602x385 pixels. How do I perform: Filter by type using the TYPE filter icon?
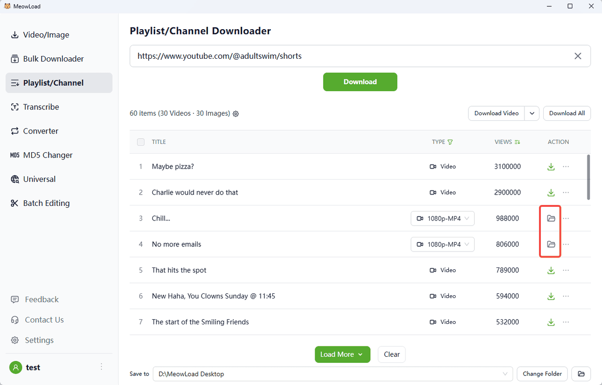point(450,142)
